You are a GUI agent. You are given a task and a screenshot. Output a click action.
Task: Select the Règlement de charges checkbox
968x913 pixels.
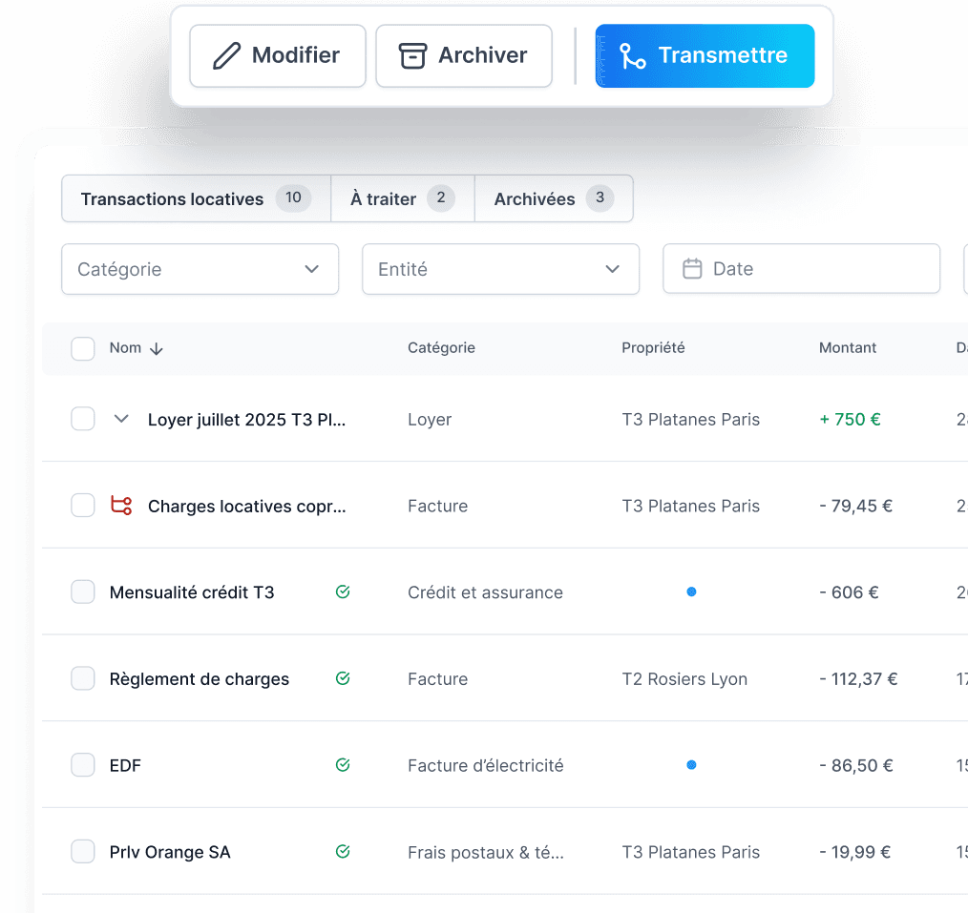83,678
